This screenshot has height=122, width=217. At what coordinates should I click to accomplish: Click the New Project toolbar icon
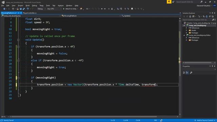[x=13, y=9]
